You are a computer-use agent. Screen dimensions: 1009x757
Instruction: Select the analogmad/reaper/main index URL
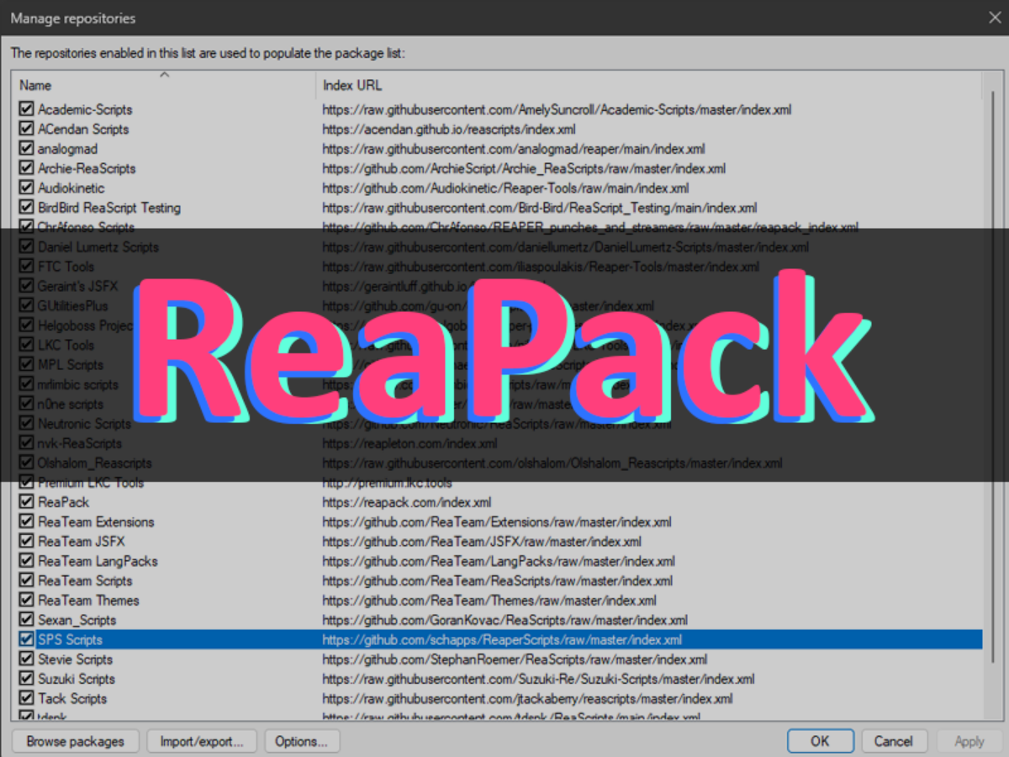pos(514,149)
